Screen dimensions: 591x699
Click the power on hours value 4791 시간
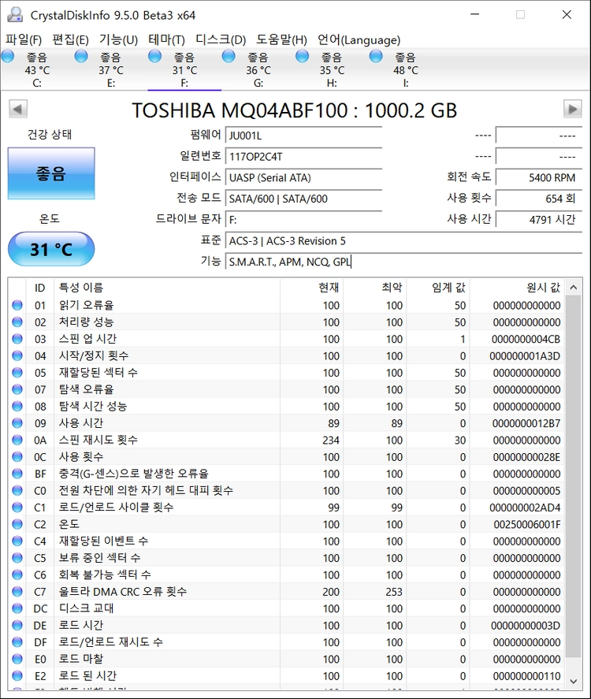click(539, 219)
